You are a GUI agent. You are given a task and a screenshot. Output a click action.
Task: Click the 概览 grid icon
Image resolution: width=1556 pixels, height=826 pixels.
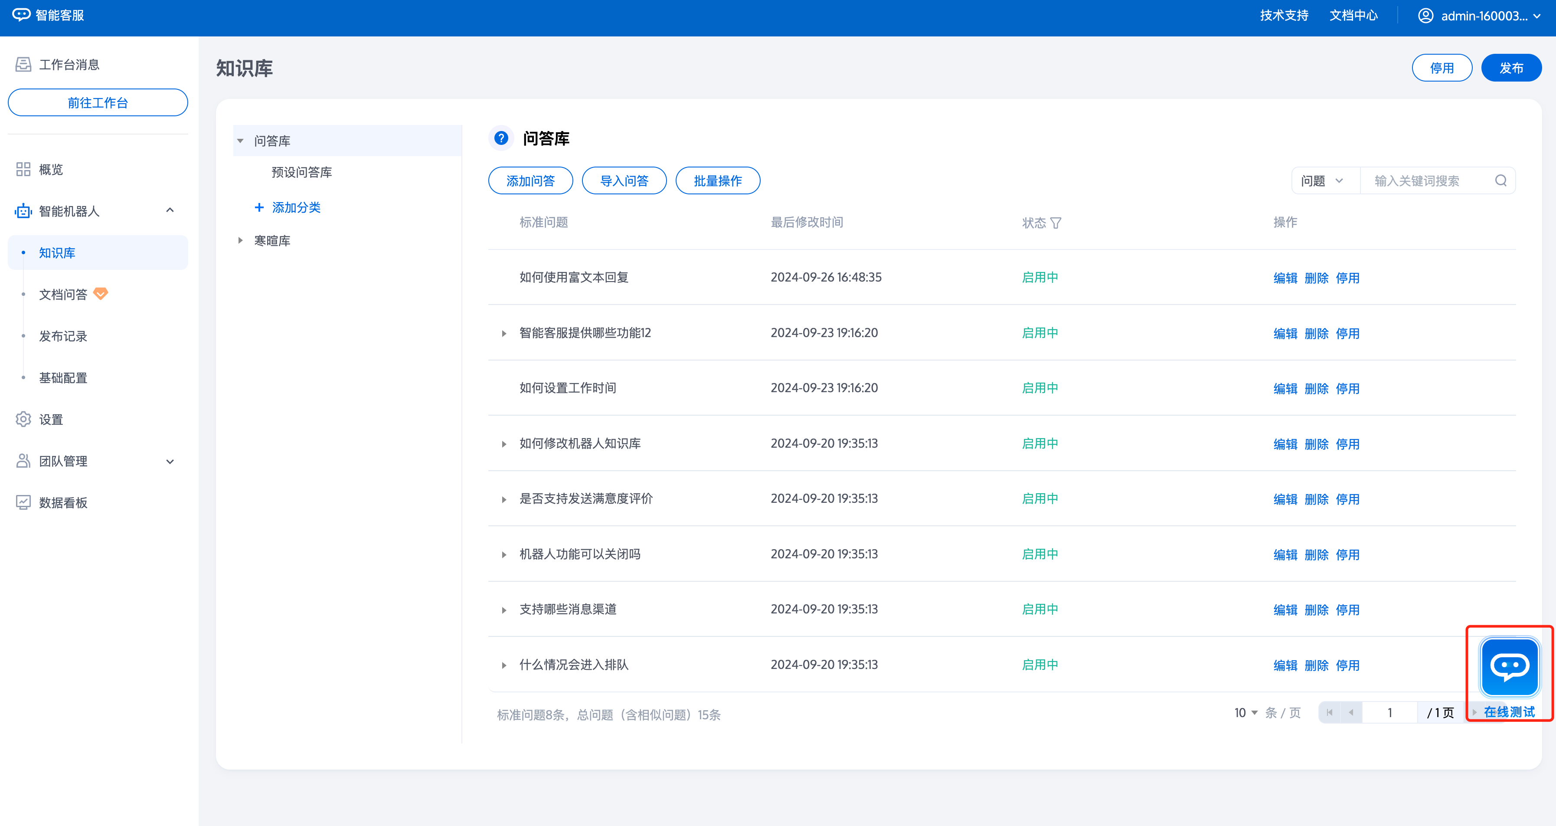pyautogui.click(x=23, y=169)
